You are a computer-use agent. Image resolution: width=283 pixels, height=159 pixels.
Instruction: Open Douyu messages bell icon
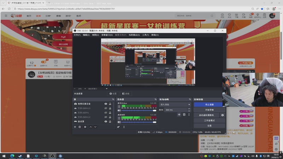[x=251, y=16]
